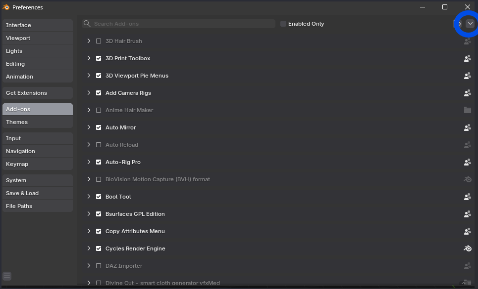
Task: Disable the Cycles Render Engine checkbox
Action: click(99, 248)
